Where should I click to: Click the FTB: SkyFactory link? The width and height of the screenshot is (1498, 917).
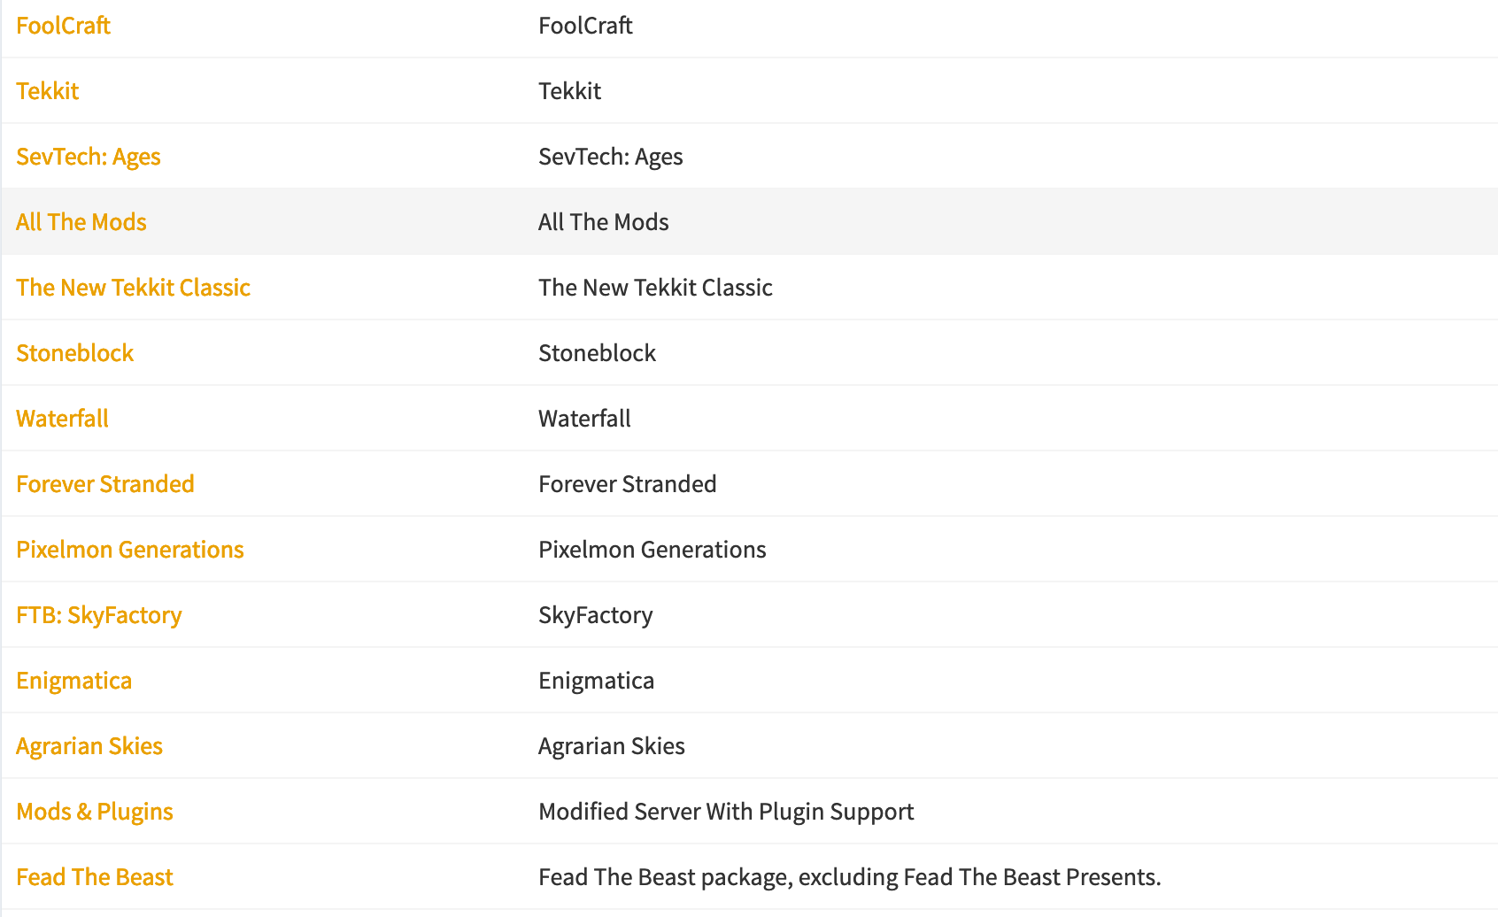[x=99, y=615]
